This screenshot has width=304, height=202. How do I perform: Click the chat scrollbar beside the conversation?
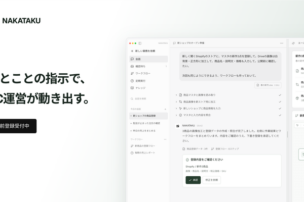pos(287,134)
